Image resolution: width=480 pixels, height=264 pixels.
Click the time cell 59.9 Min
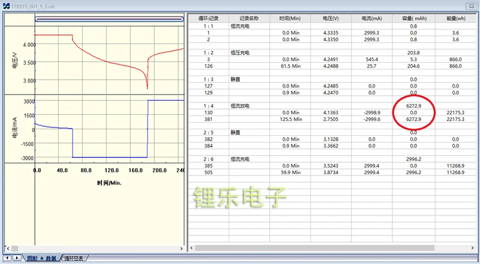[290, 172]
